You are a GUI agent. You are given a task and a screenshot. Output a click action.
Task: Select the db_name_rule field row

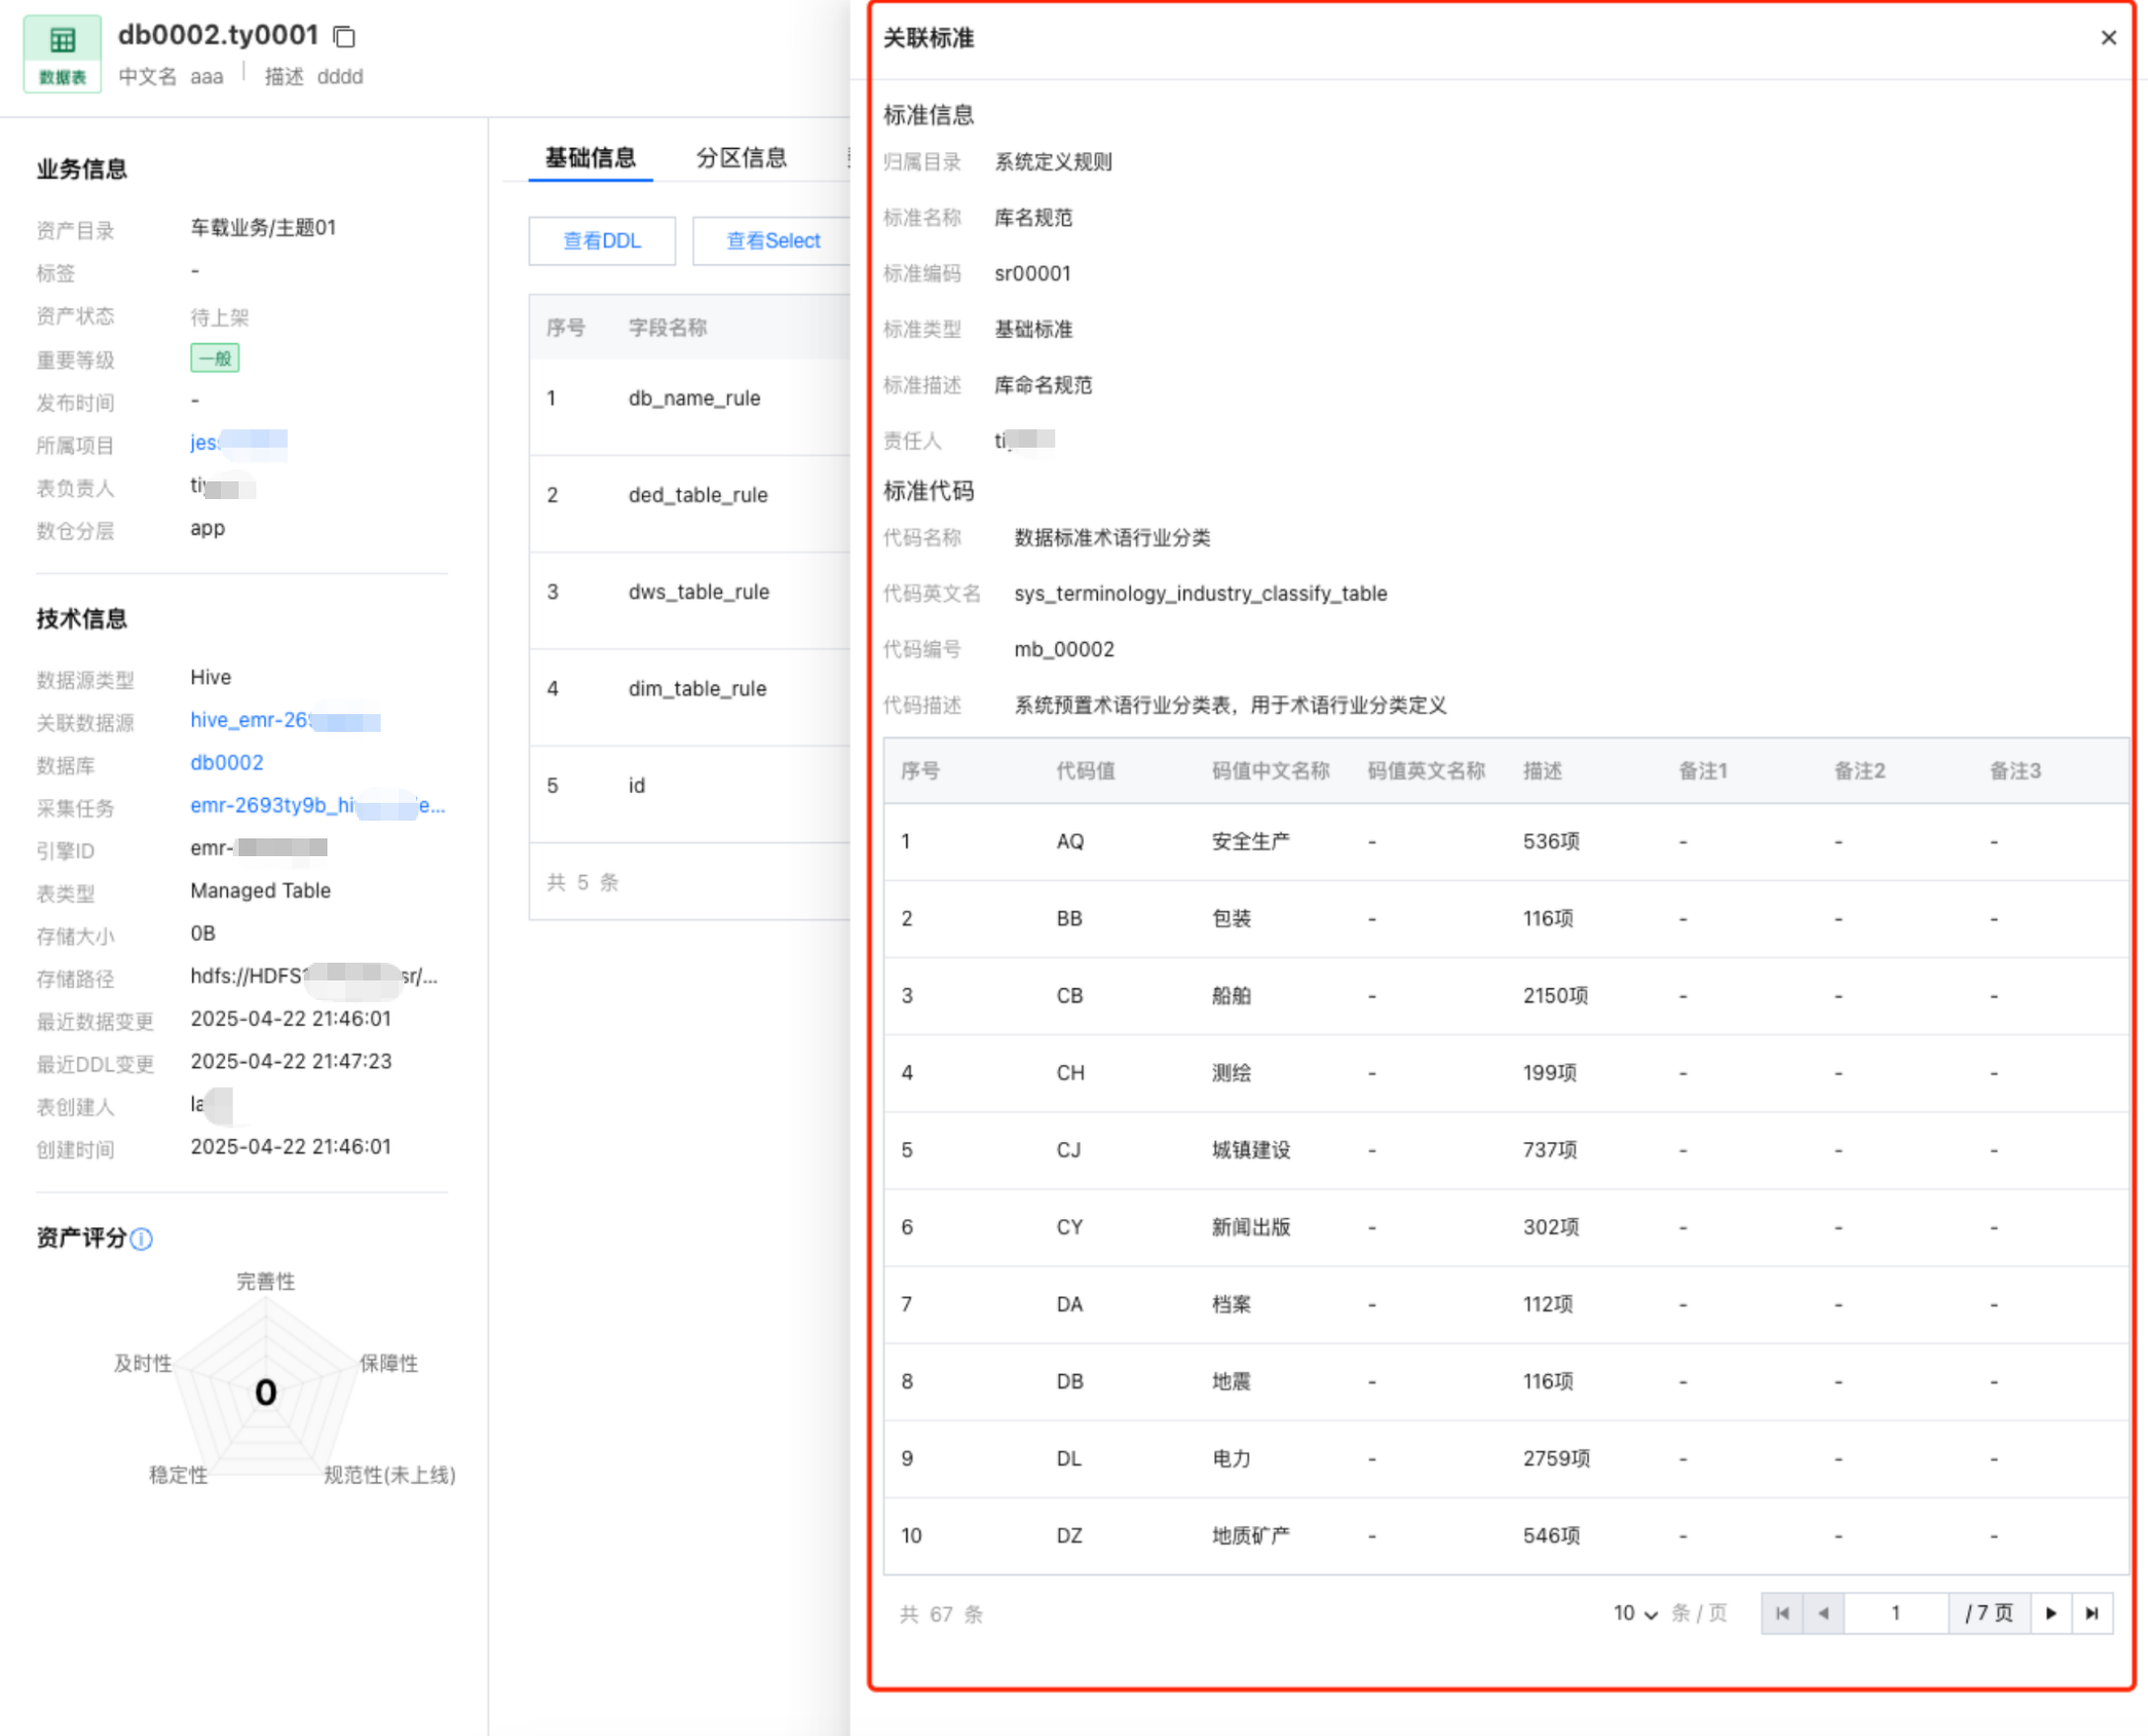pos(694,398)
